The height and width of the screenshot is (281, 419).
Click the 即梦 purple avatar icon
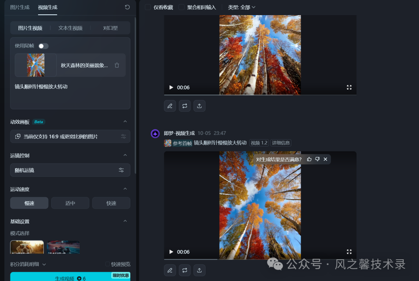pyautogui.click(x=155, y=133)
